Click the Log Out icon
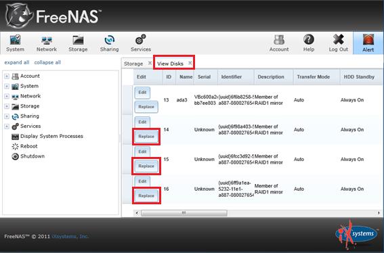 [338, 43]
